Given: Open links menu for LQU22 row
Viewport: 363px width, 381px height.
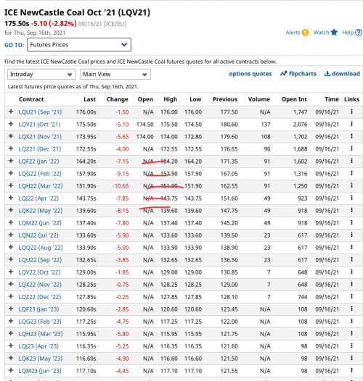Looking at the screenshot, I should pos(351,259).
